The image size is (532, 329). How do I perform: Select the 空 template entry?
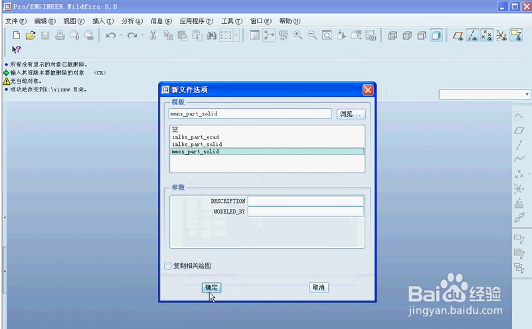[x=268, y=129]
